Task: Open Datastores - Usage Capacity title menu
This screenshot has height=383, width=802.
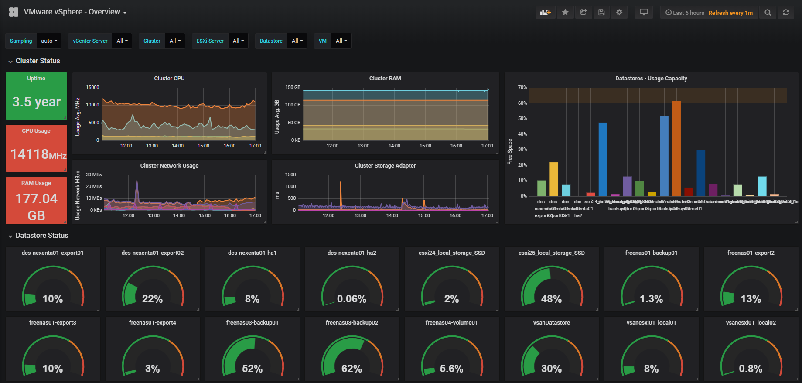Action: click(651, 79)
